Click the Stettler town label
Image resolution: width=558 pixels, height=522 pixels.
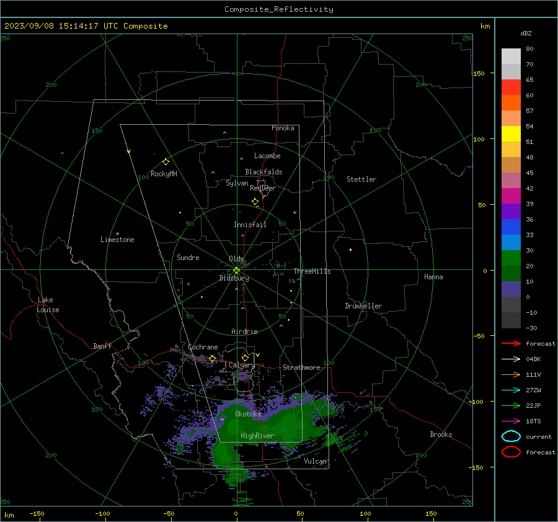pos(361,179)
